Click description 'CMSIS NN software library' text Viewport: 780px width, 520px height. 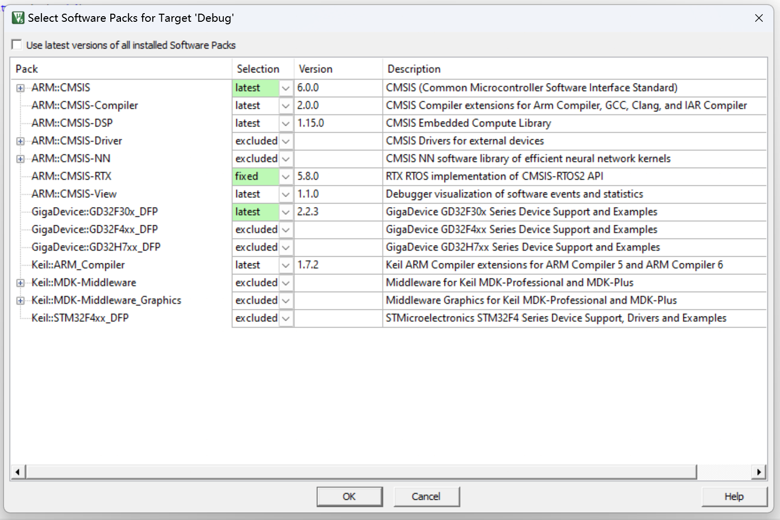click(x=528, y=159)
